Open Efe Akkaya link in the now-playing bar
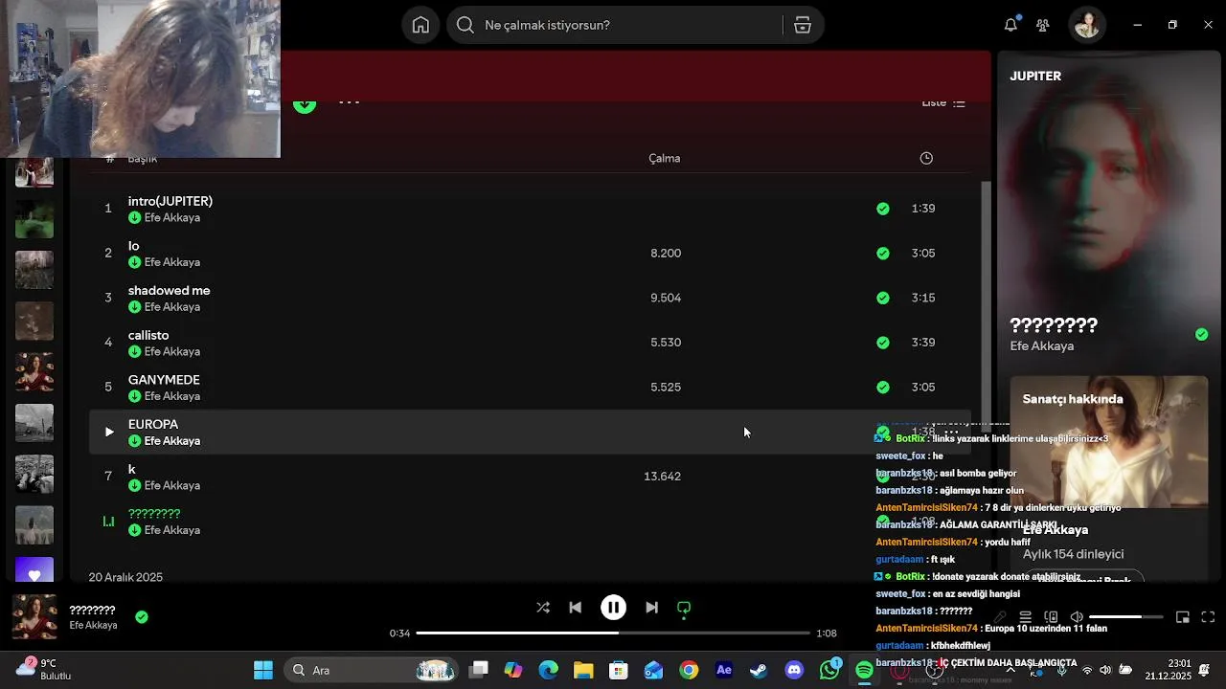The image size is (1226, 689). (93, 626)
